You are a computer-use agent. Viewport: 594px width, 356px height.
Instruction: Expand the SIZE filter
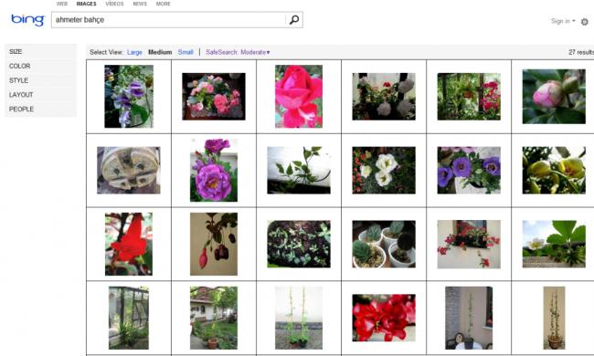tap(40, 51)
